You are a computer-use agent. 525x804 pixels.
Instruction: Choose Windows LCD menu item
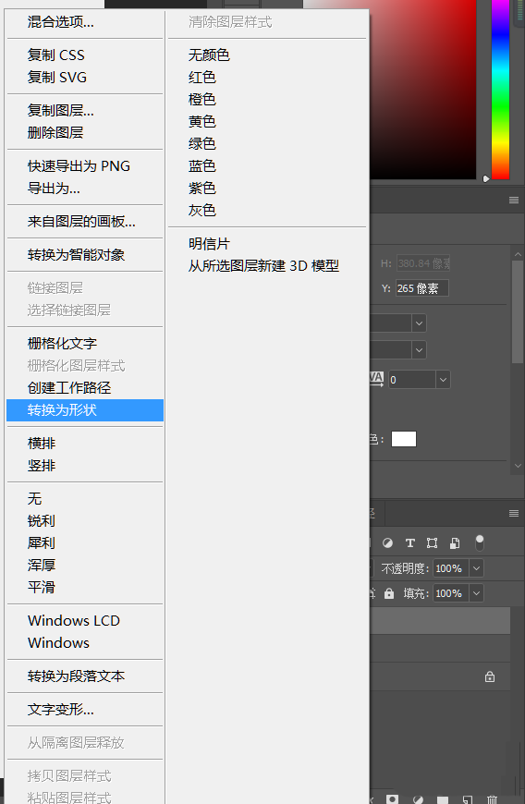pyautogui.click(x=74, y=620)
